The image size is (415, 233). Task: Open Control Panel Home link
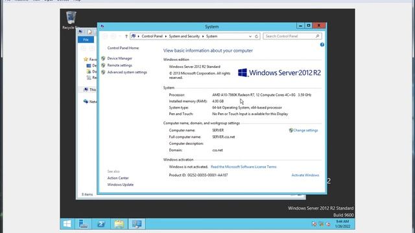[123, 48]
